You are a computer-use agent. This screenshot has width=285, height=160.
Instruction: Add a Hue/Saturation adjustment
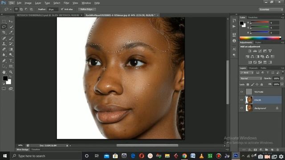point(248,56)
